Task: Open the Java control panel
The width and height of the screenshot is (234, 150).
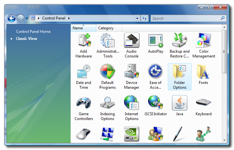Action: 180,107
